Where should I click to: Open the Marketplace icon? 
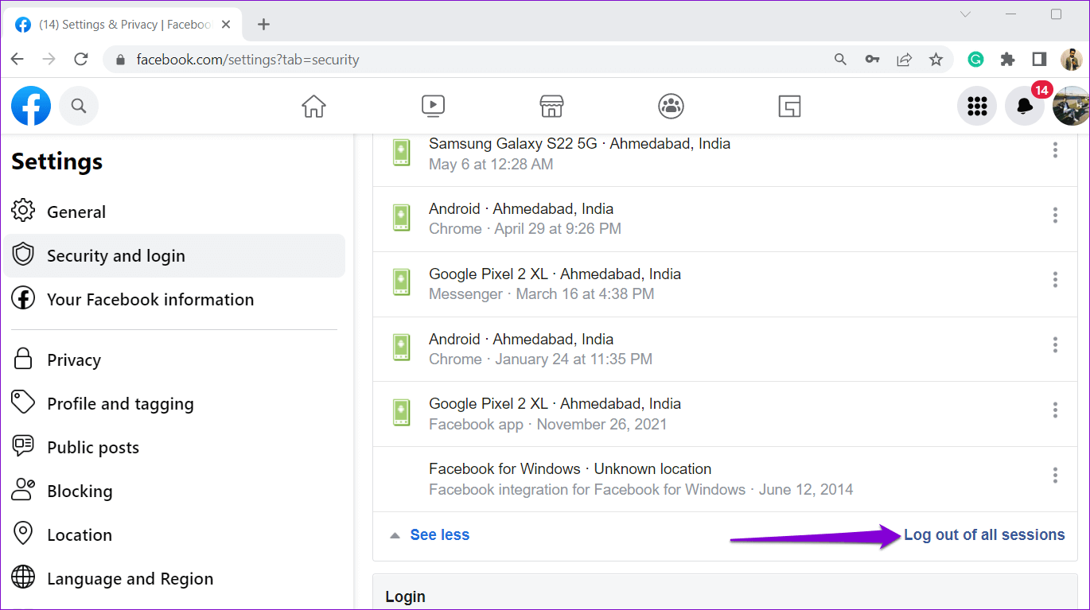[x=551, y=106]
